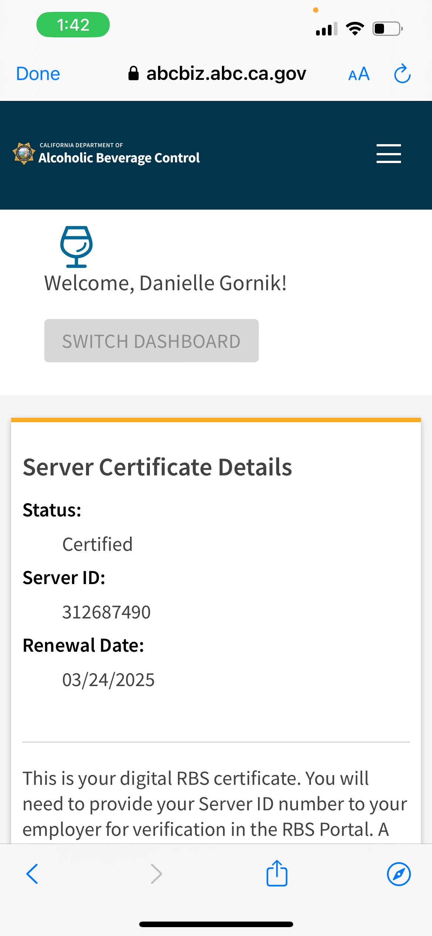Tap the wine glass icon above Welcome
The height and width of the screenshot is (936, 432).
pos(76,247)
